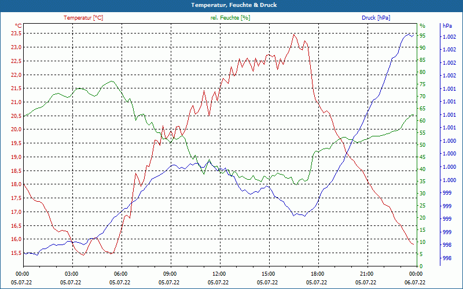Select the '25' green humidity axis value
This screenshot has height=289, width=463.
422,206
